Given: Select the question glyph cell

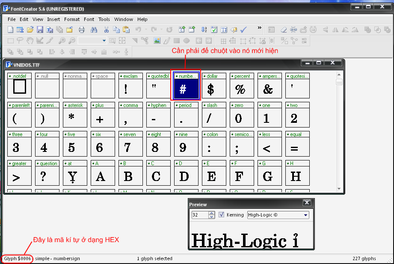Looking at the screenshot, I should click(47, 173).
